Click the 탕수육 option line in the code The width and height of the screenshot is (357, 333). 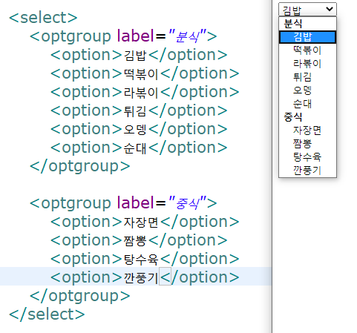coord(145,259)
